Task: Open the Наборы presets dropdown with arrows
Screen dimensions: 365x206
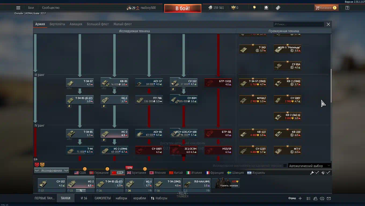Action: [159, 198]
